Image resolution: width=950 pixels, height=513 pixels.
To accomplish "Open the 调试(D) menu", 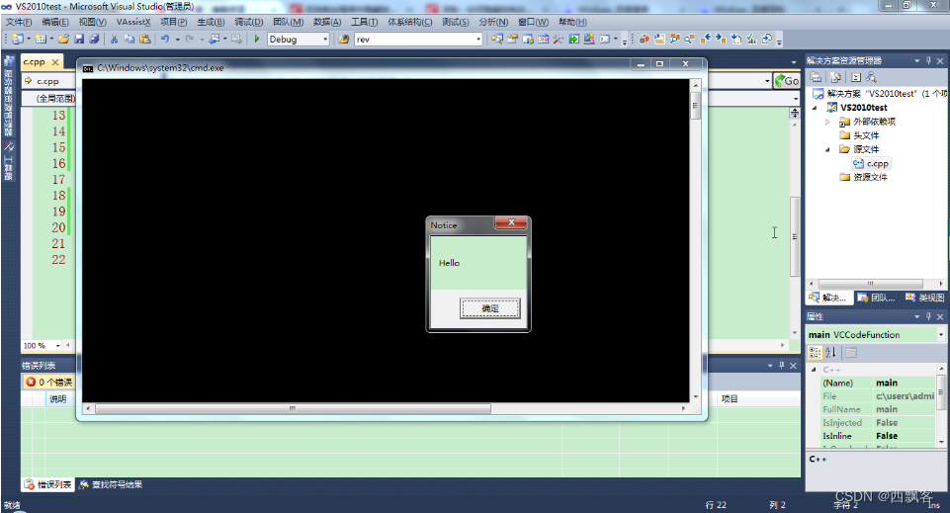I will tap(248, 22).
